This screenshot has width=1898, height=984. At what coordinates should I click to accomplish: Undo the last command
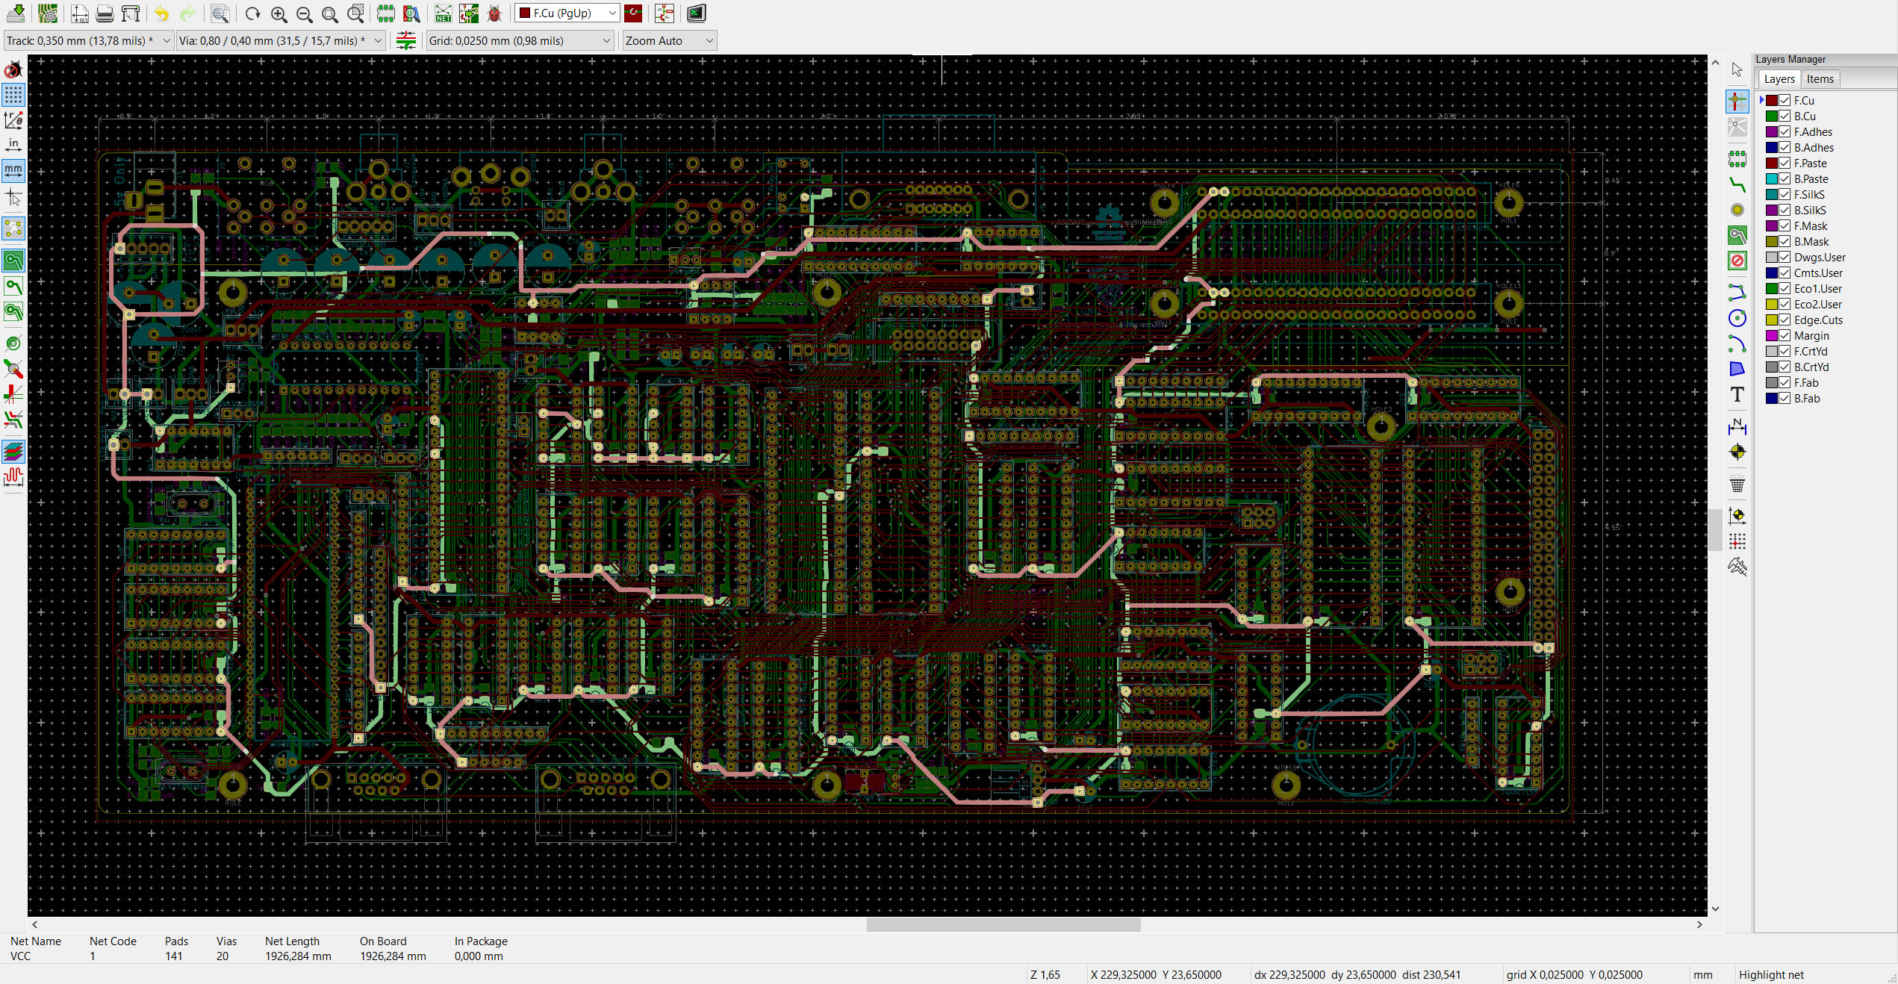(x=162, y=13)
